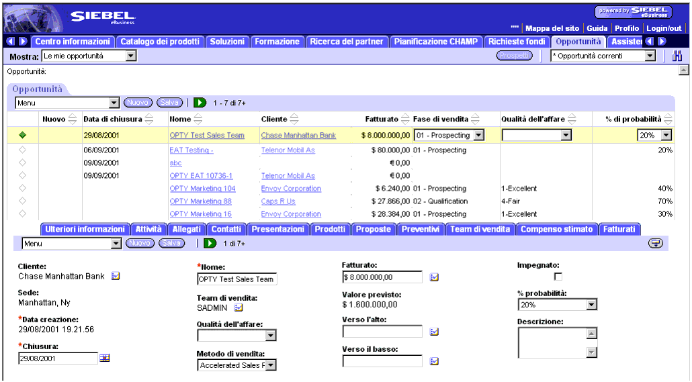Open the Attività view tab
The height and width of the screenshot is (382, 692).
[x=148, y=230]
